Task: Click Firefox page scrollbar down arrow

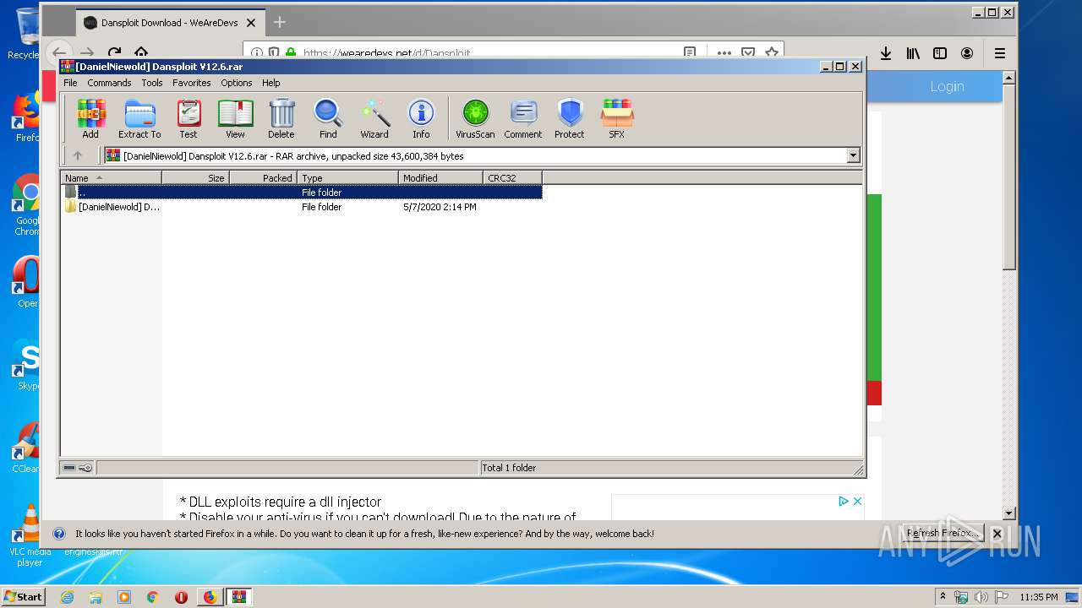Action: point(1008,513)
